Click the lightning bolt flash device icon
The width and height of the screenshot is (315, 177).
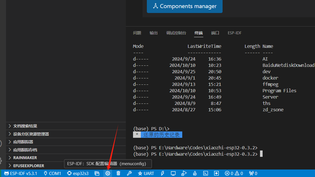tap(162, 173)
